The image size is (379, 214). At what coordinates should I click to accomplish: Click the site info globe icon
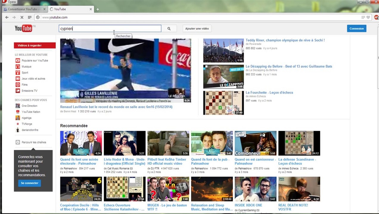[38, 17]
